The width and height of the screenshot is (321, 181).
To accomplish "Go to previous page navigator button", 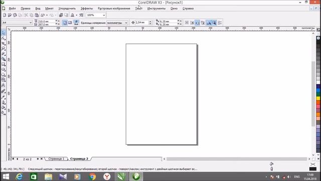I will click(17, 159).
